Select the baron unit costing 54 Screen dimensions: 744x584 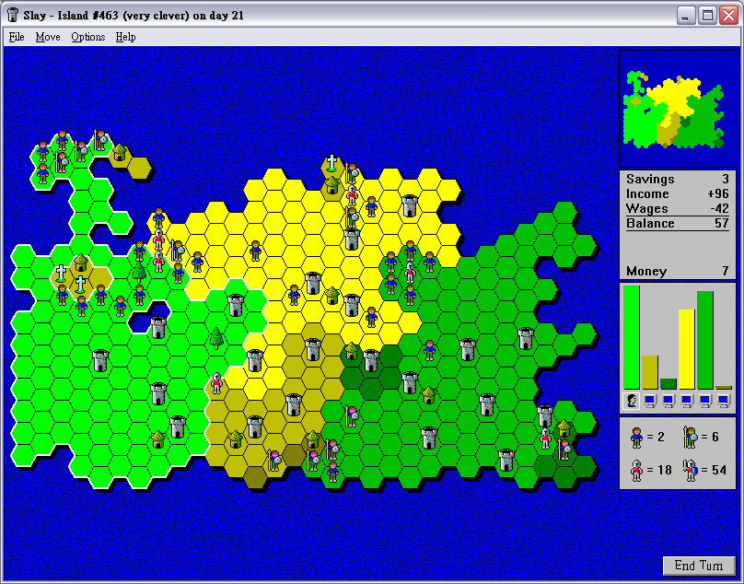(691, 471)
